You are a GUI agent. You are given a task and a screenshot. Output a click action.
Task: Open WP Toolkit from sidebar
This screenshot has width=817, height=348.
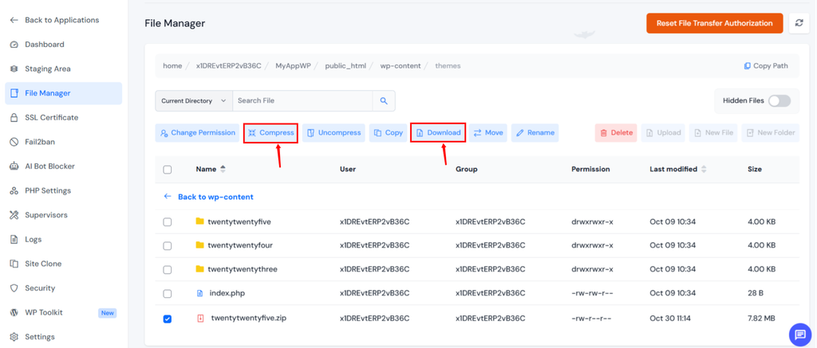pos(64,313)
